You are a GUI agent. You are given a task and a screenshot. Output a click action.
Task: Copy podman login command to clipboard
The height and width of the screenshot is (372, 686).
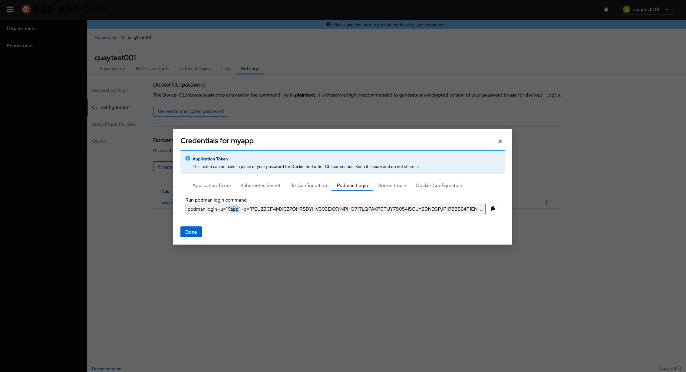pos(493,209)
